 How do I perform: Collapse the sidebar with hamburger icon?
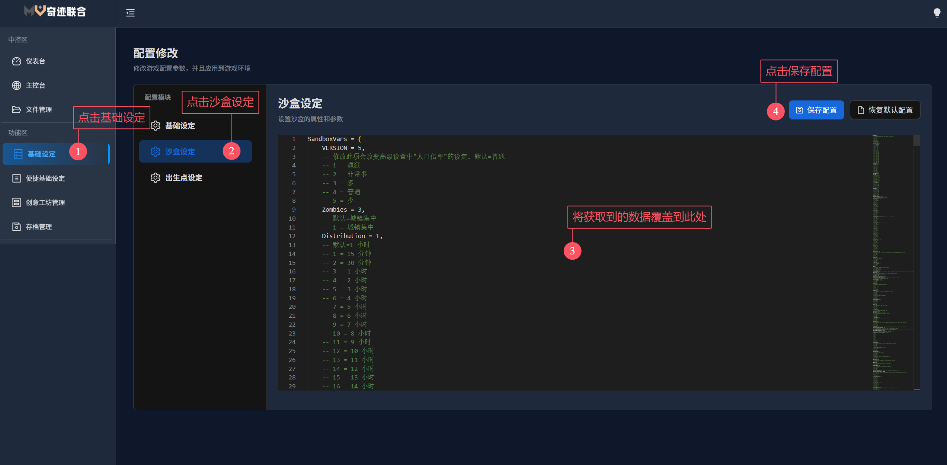pyautogui.click(x=130, y=13)
